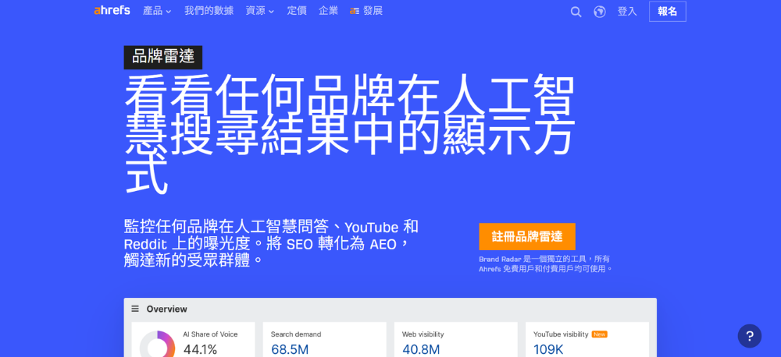
Task: Click the AI Share of Voice donut chart
Action: 157,344
